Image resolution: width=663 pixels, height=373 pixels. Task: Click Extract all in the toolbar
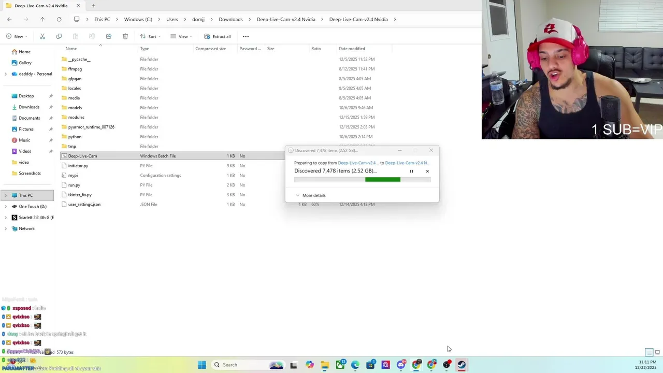coord(218,36)
